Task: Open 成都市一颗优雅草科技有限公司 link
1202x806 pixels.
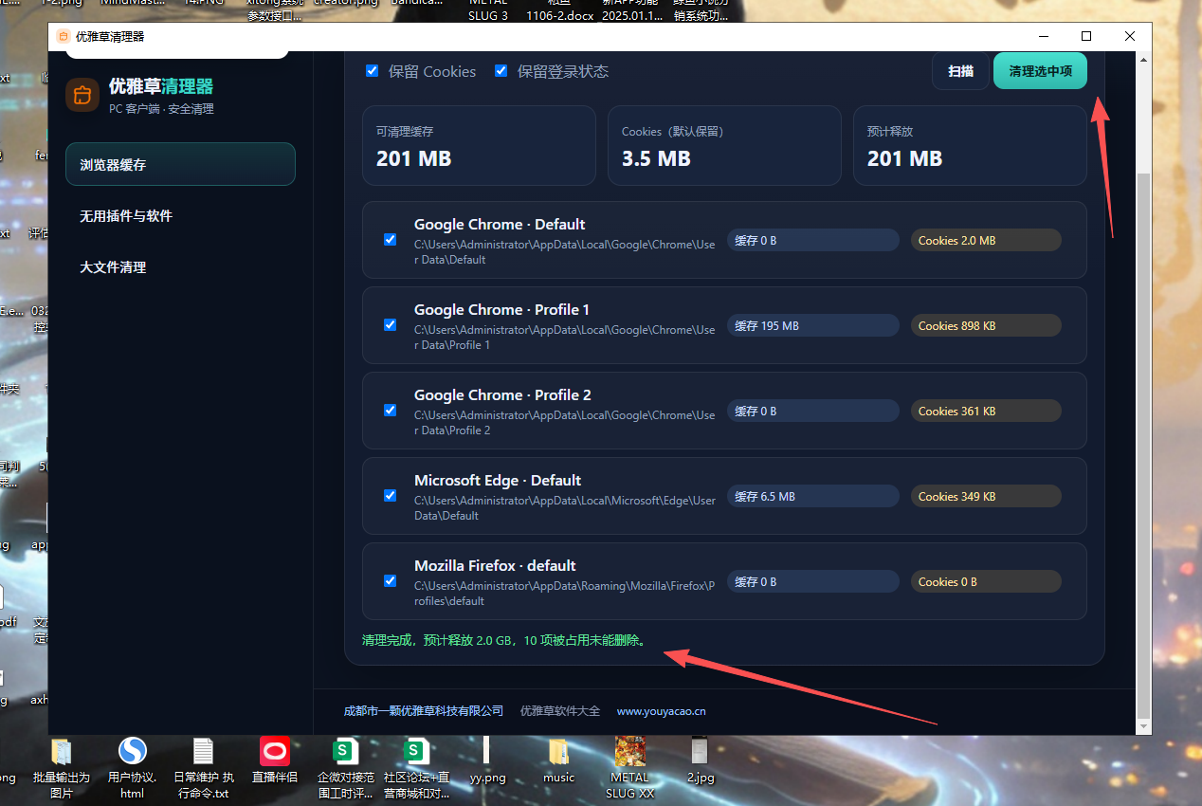Action: (424, 711)
